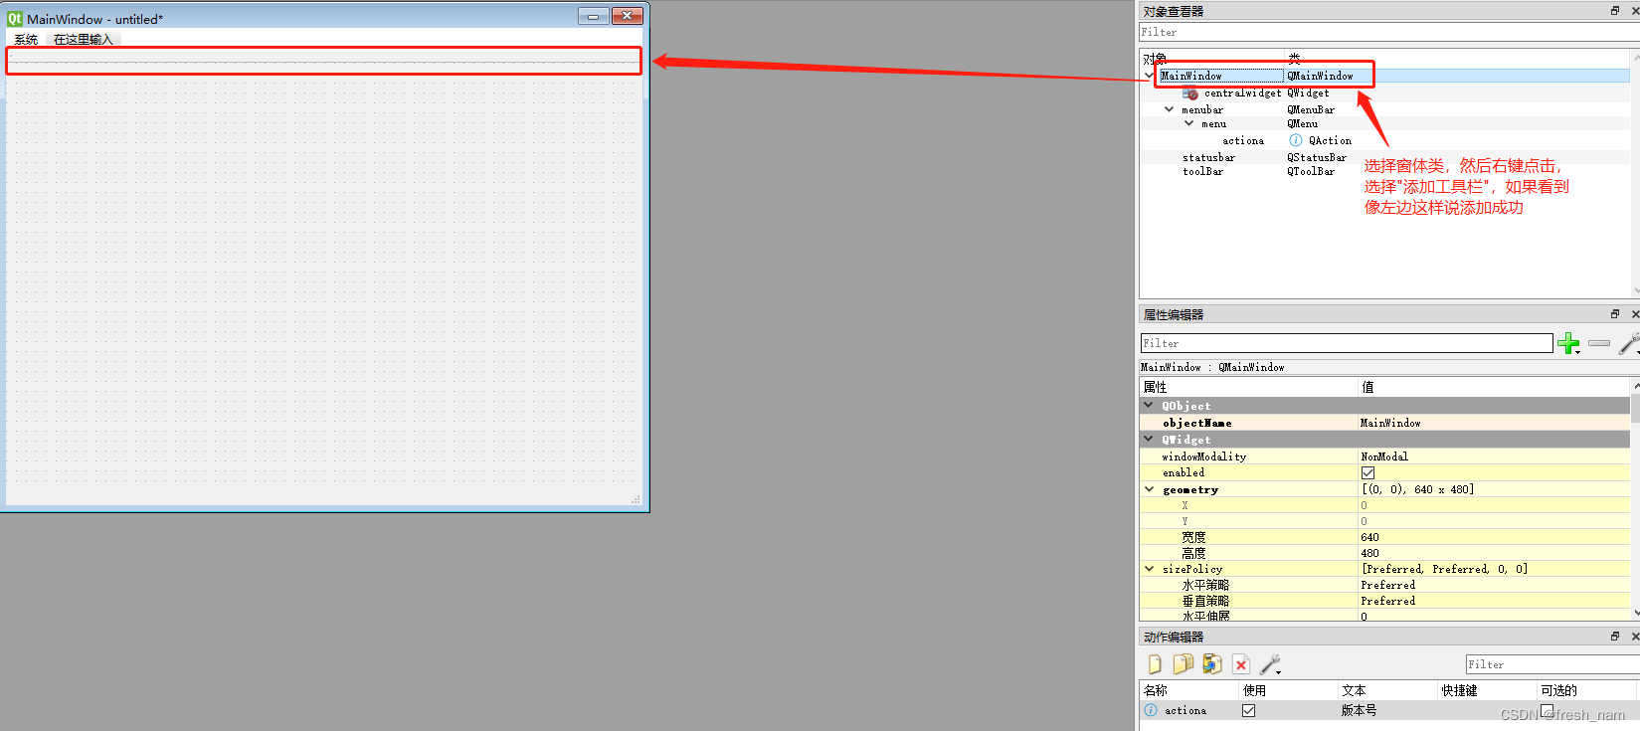Collapse the QWidget property group
This screenshot has height=731, width=1640.
(x=1149, y=440)
